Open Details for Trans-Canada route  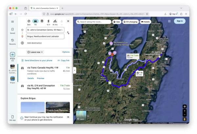click(31, 78)
